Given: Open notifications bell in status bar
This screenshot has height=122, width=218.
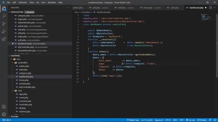Looking at the screenshot, I should click(215, 120).
